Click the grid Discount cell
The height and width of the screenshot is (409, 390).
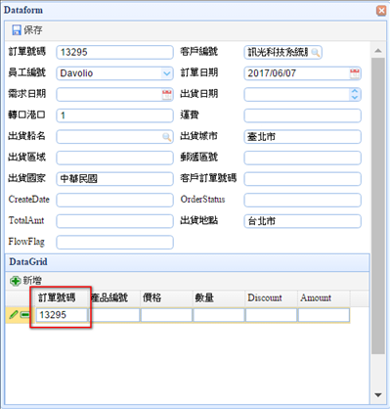(272, 315)
